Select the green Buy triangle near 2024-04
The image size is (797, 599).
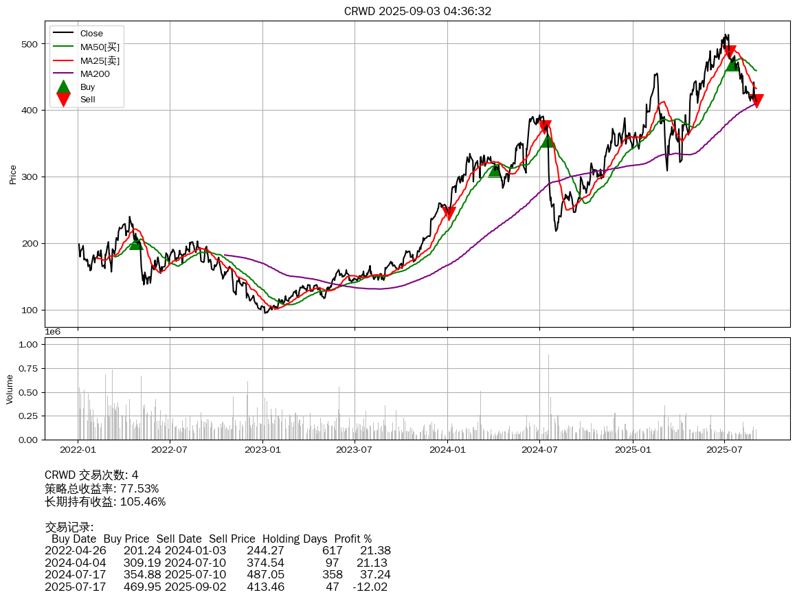495,170
